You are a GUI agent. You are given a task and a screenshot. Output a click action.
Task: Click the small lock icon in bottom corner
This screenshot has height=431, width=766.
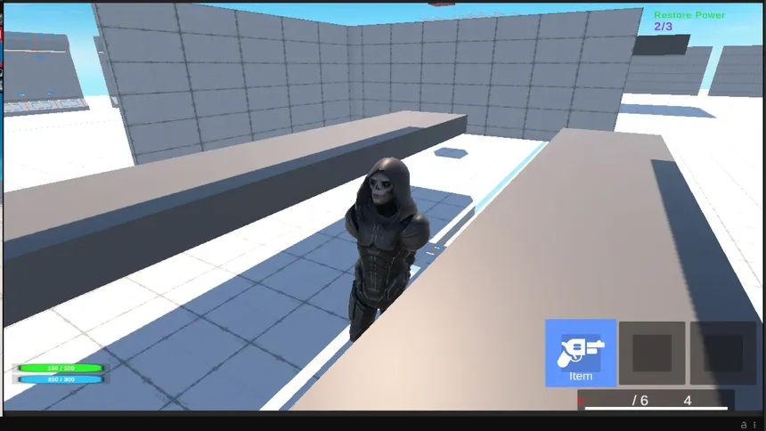[x=743, y=426]
